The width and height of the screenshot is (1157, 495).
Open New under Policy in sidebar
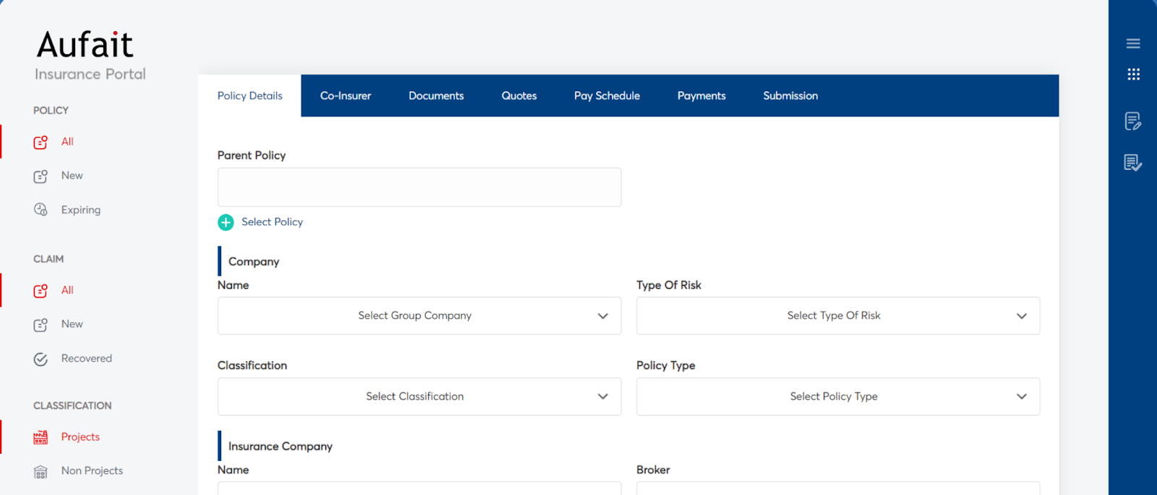tap(72, 176)
